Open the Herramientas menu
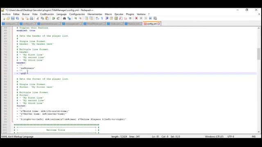262x147 pixels. [x=95, y=14]
